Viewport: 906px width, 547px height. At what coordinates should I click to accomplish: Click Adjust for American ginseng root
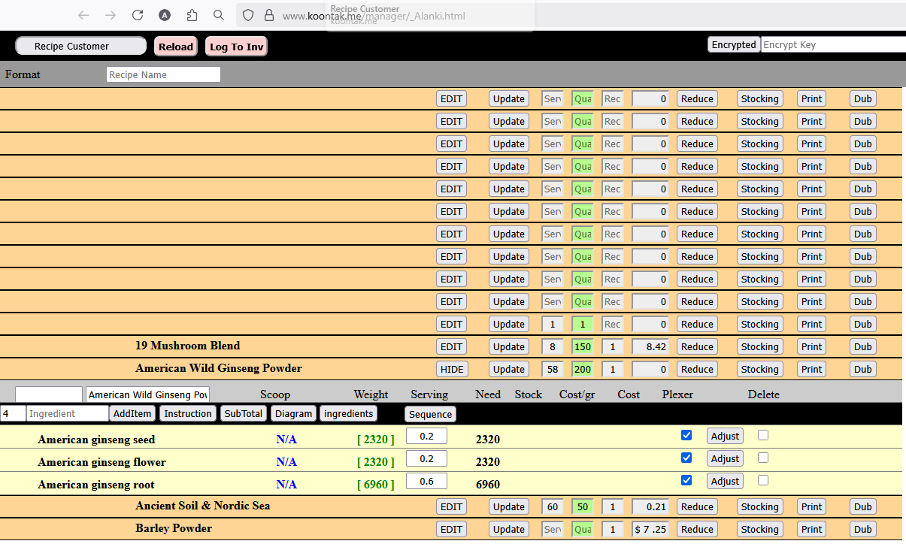[x=725, y=481]
